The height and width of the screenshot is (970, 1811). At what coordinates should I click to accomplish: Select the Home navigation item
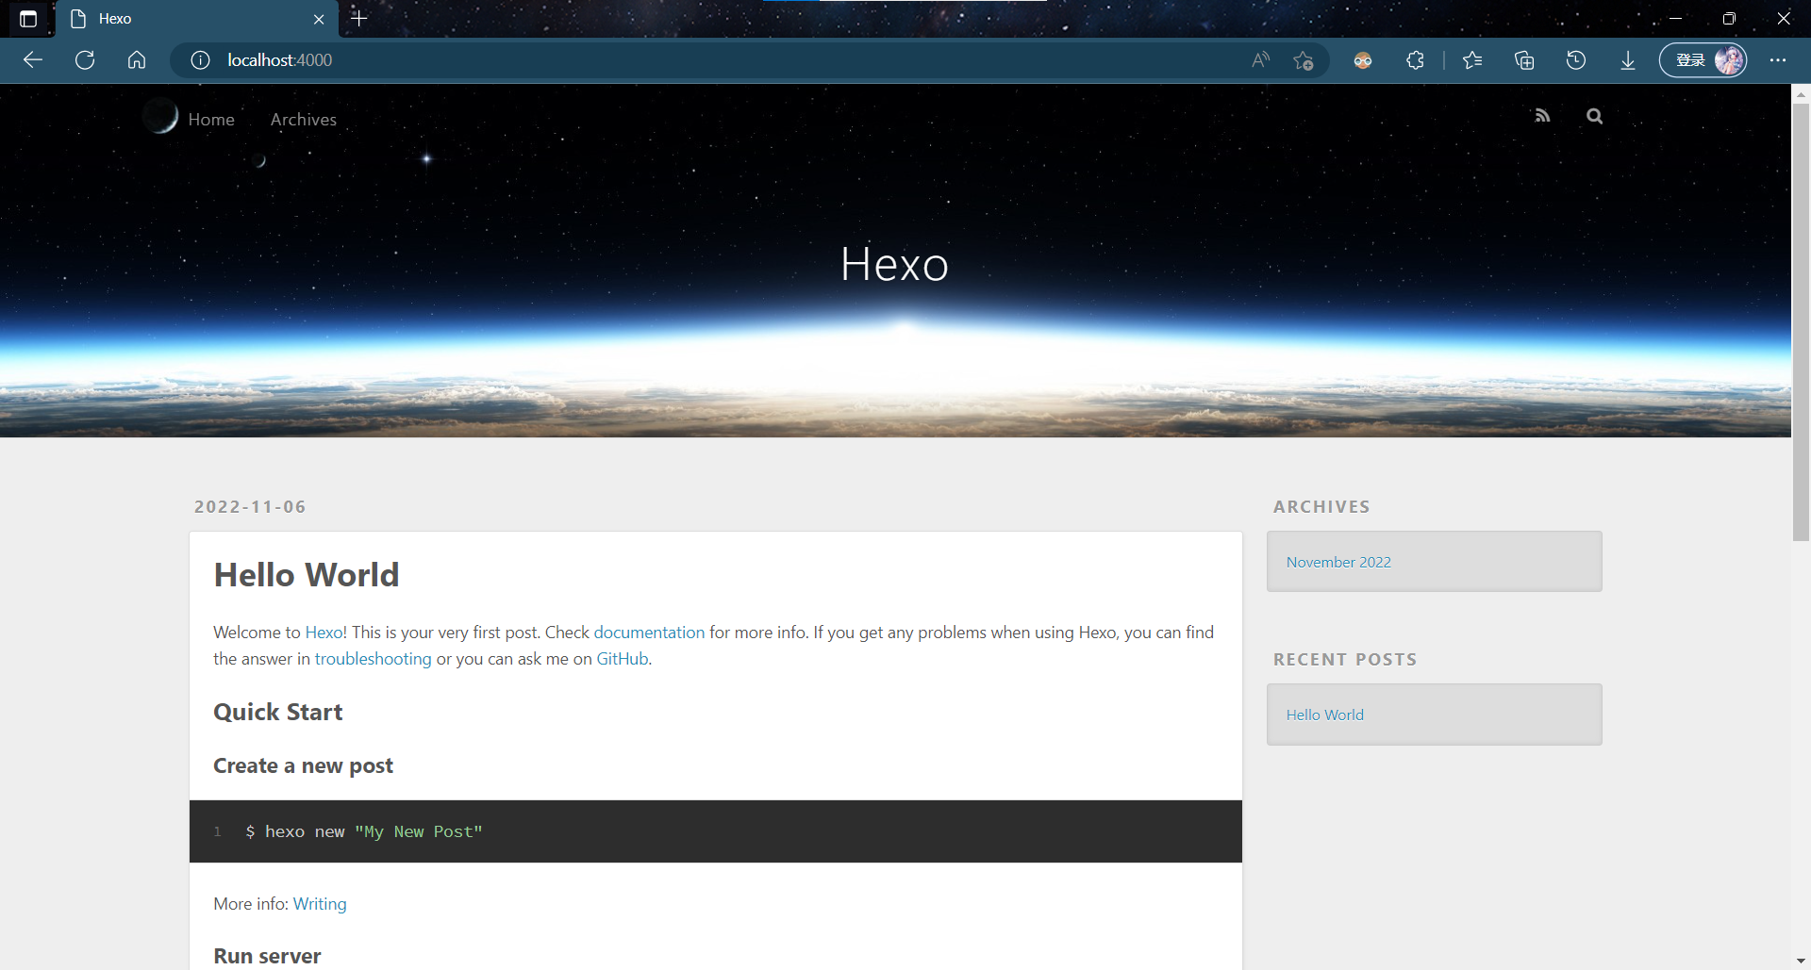click(x=211, y=120)
